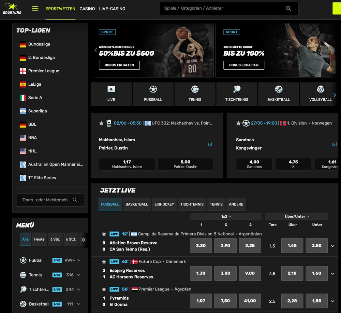Image resolution: width=341 pixels, height=313 pixels.
Task: Open the hamburger menu icon
Action: coord(35,9)
